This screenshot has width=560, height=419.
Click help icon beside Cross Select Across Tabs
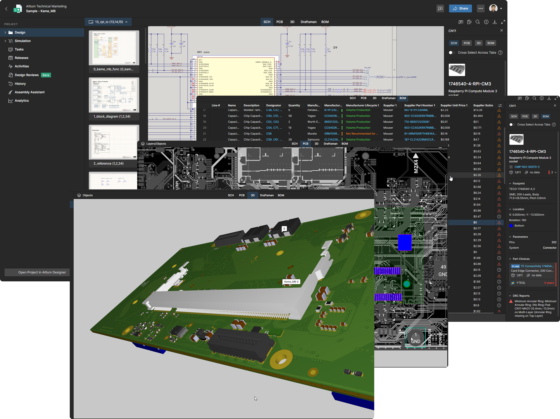point(500,53)
